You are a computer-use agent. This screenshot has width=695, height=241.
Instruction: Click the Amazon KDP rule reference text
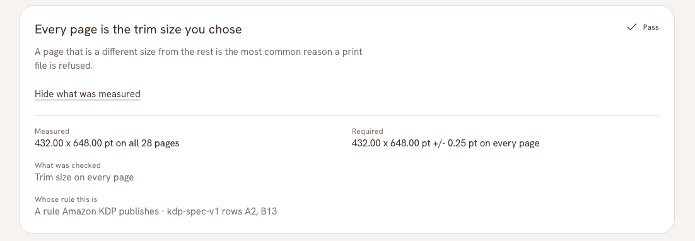click(x=96, y=211)
